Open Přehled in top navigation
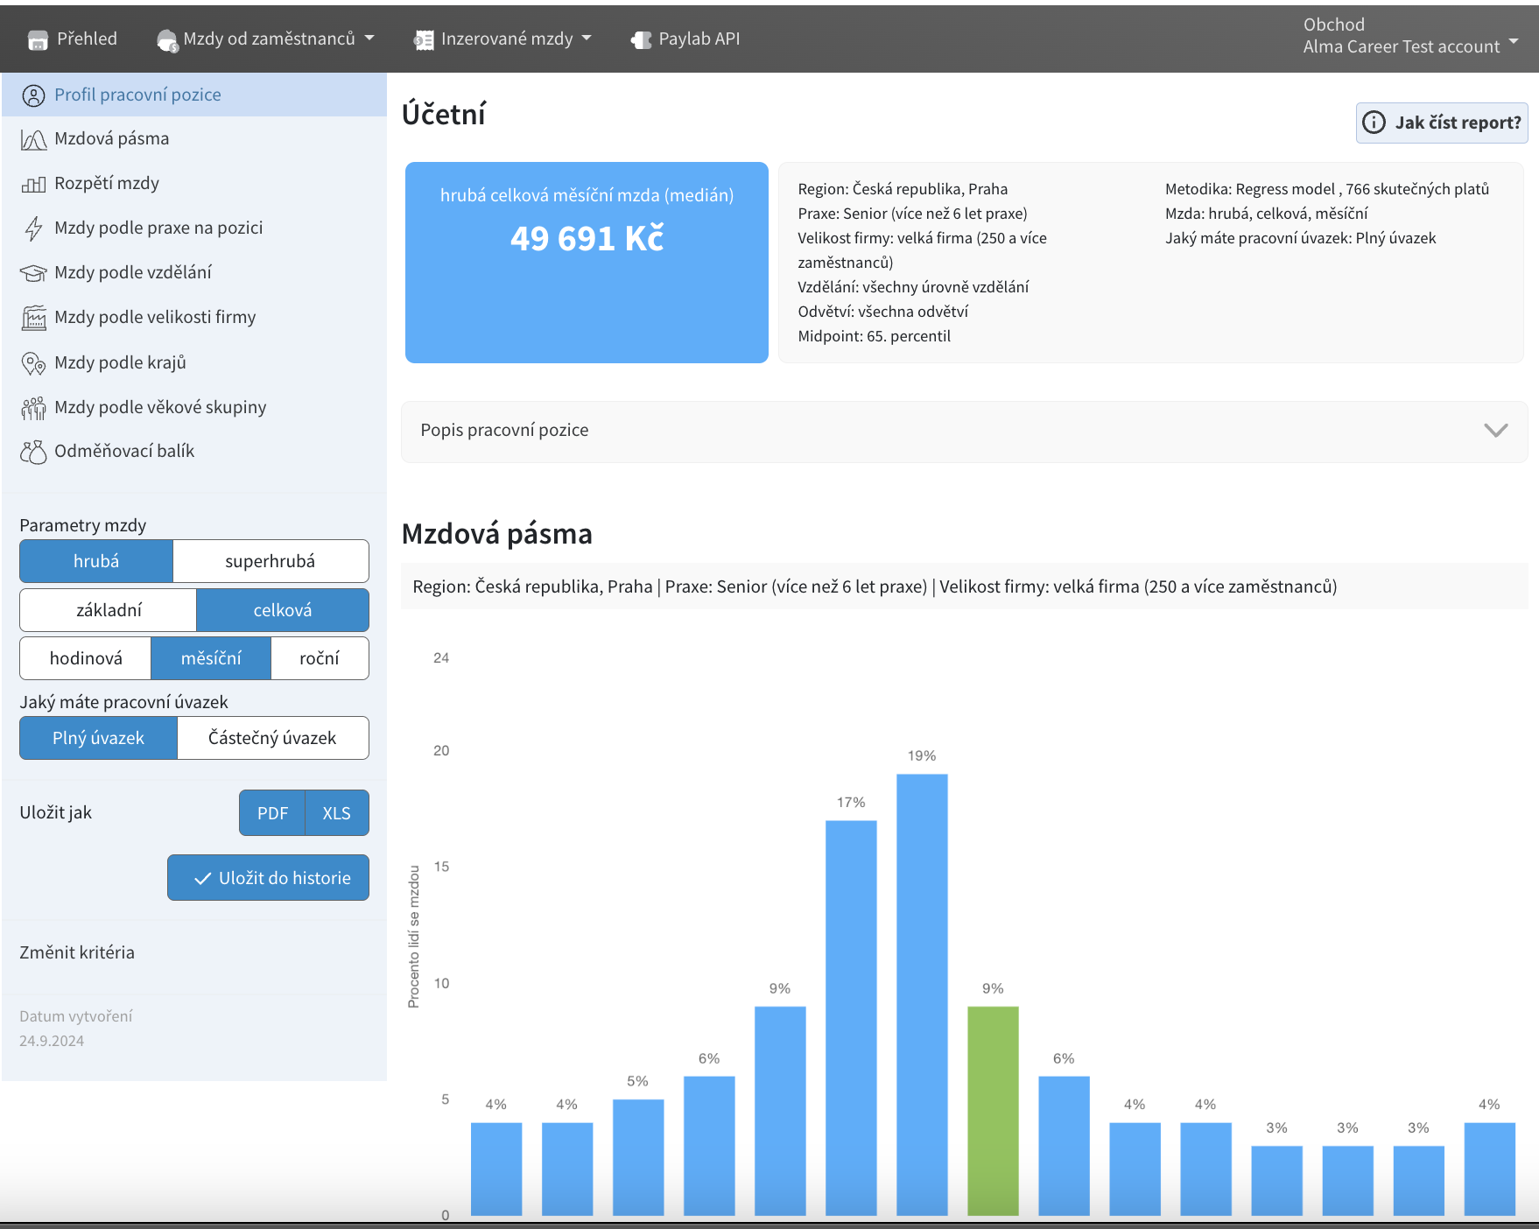The height and width of the screenshot is (1229, 1539). click(x=73, y=39)
